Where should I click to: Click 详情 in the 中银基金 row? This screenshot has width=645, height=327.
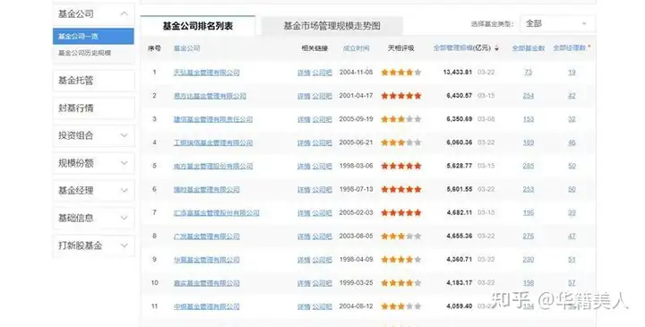(304, 307)
